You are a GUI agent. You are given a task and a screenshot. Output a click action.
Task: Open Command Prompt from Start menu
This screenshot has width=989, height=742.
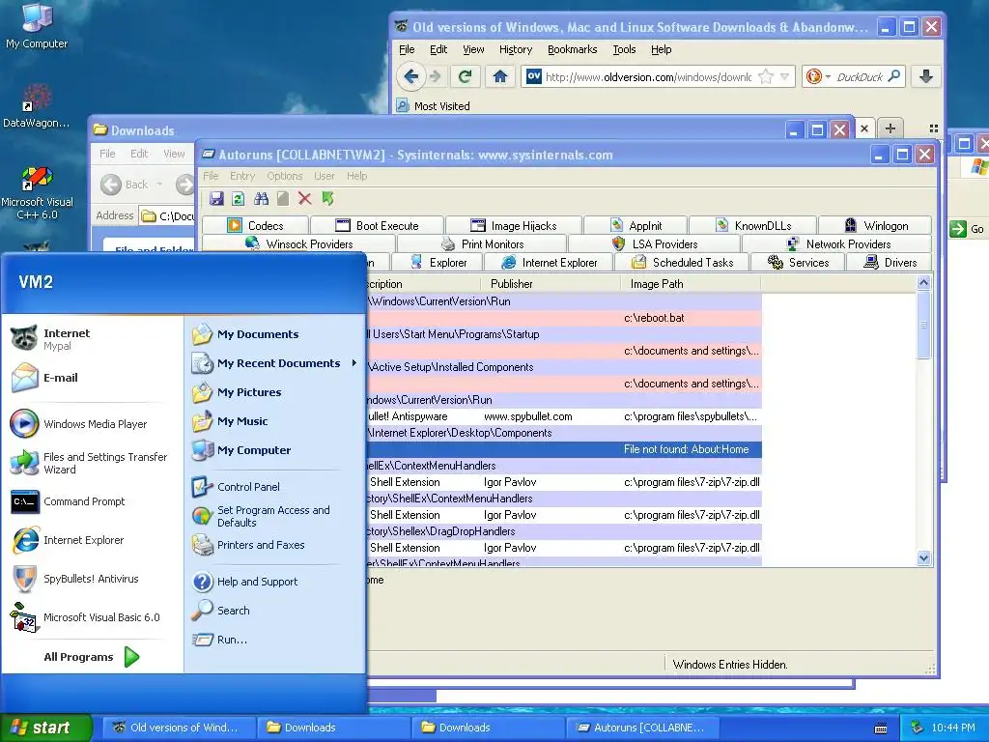(92, 501)
